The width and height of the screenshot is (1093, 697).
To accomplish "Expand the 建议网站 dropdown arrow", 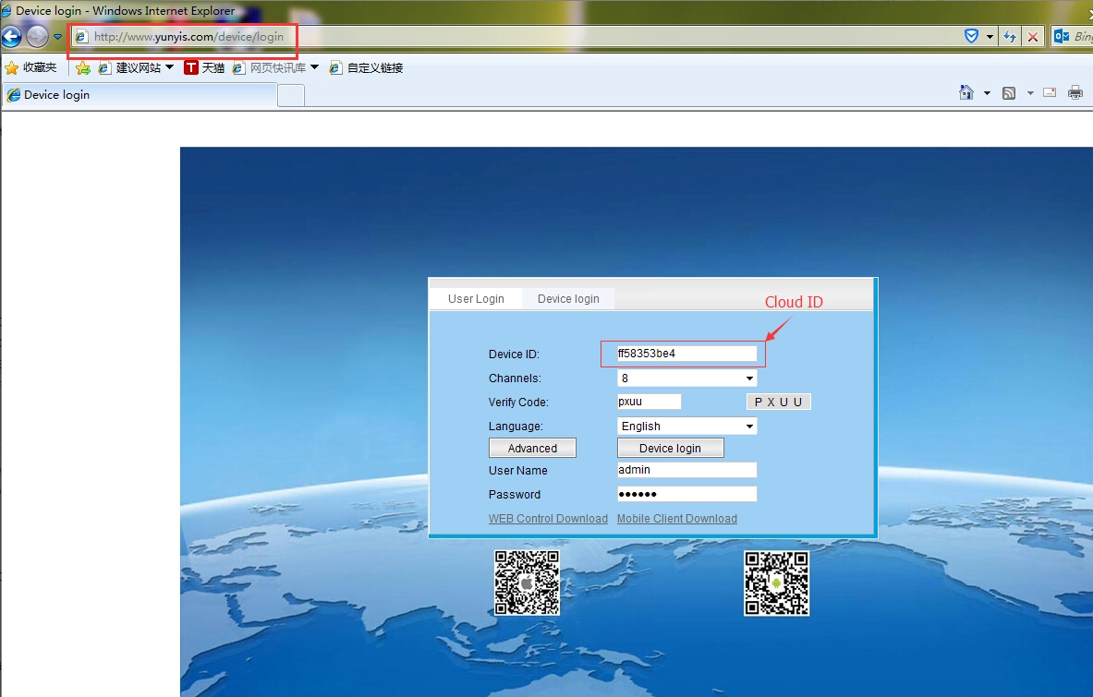I will tap(169, 67).
